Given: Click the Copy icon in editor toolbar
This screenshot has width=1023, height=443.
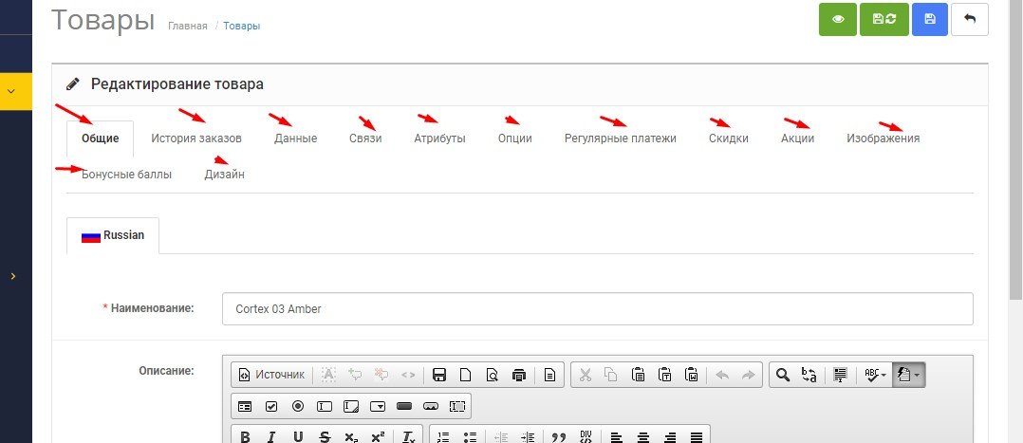Looking at the screenshot, I should click(611, 375).
